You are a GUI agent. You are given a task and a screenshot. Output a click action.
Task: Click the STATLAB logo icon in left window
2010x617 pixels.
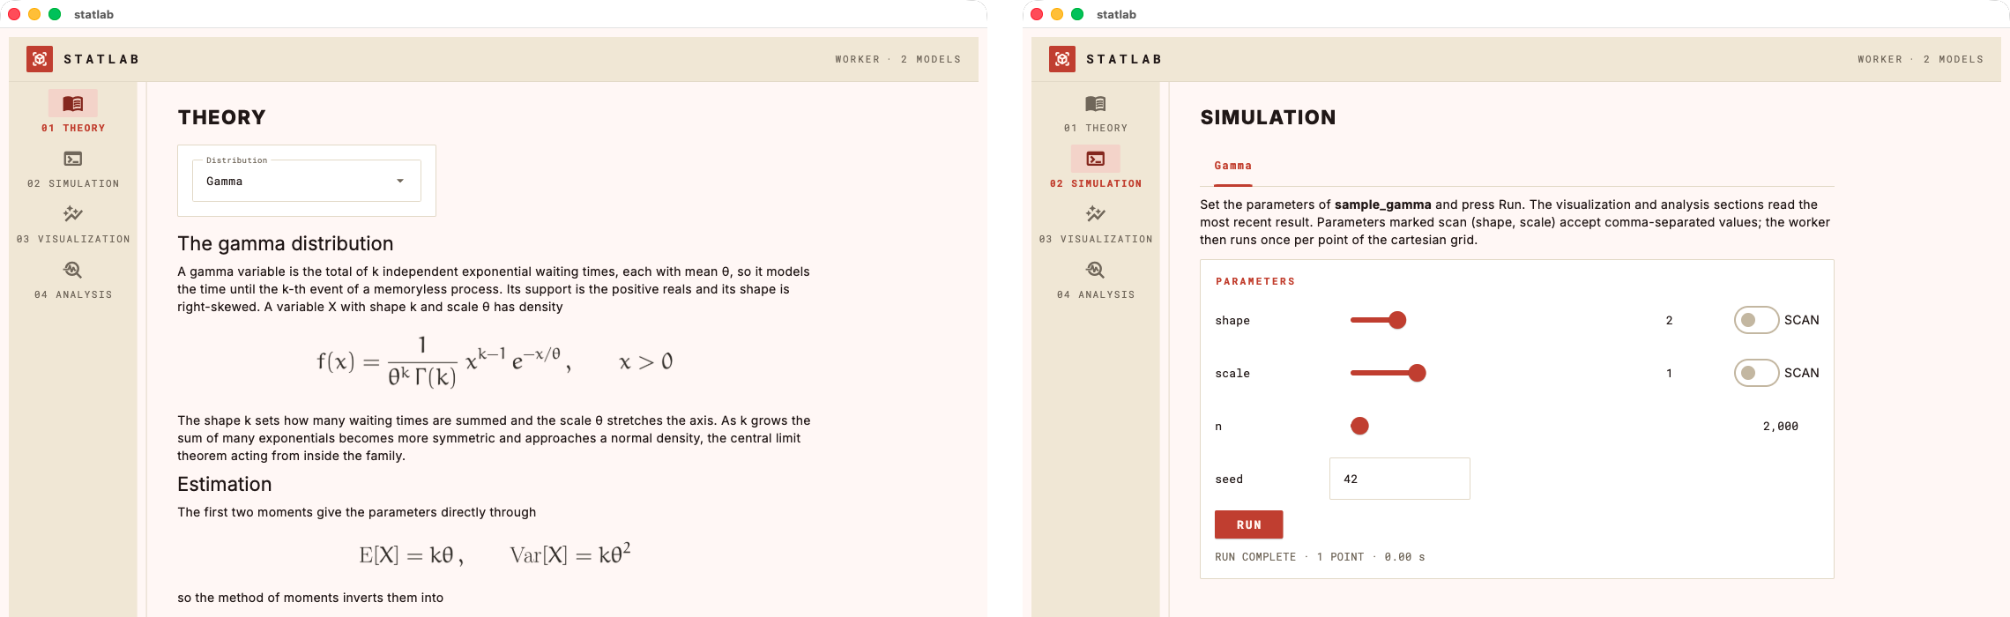[40, 59]
